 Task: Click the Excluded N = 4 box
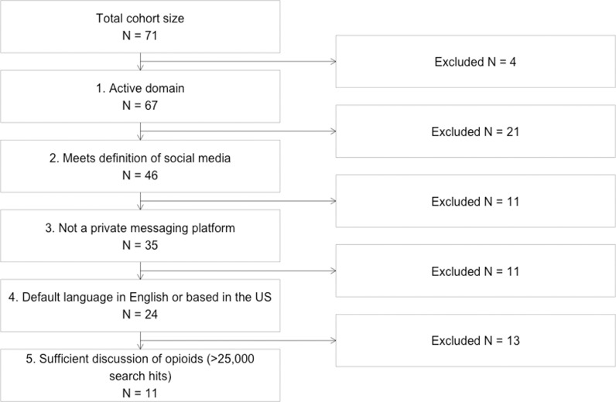(475, 62)
